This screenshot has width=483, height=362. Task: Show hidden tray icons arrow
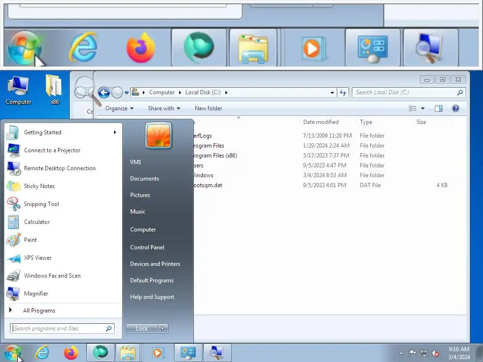[x=401, y=353]
